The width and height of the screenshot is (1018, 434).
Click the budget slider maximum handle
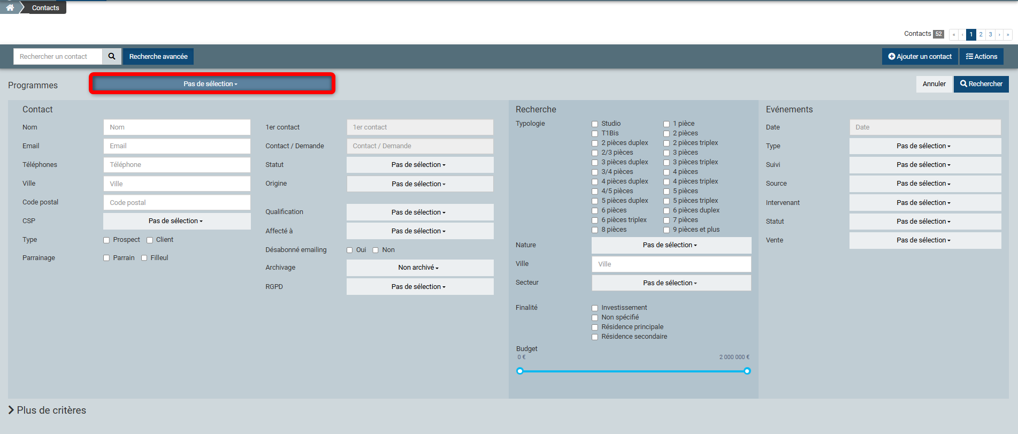click(747, 371)
